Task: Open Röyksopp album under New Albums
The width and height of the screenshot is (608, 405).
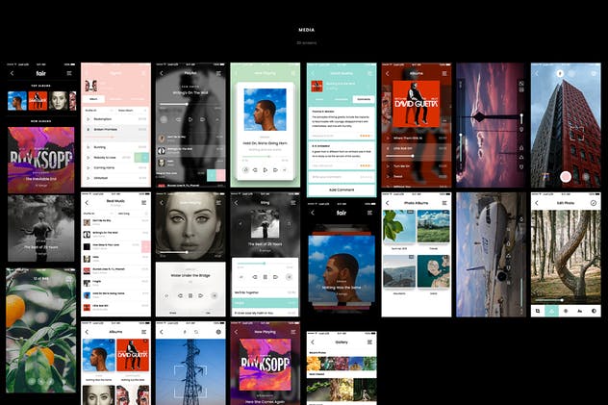Action: tap(41, 160)
